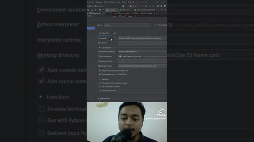Image resolution: width=254 pixels, height=142 pixels.
Task: Click the Redirect input from path field
Action: [142, 91]
